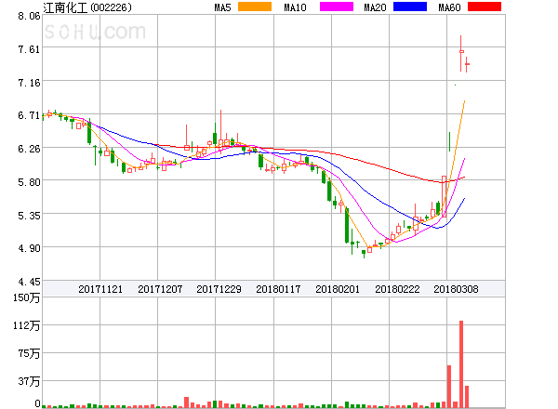Viewport: 558px width, 409px height.
Task: Click the large red candlestick crossing 5.80
Action: pos(444,196)
